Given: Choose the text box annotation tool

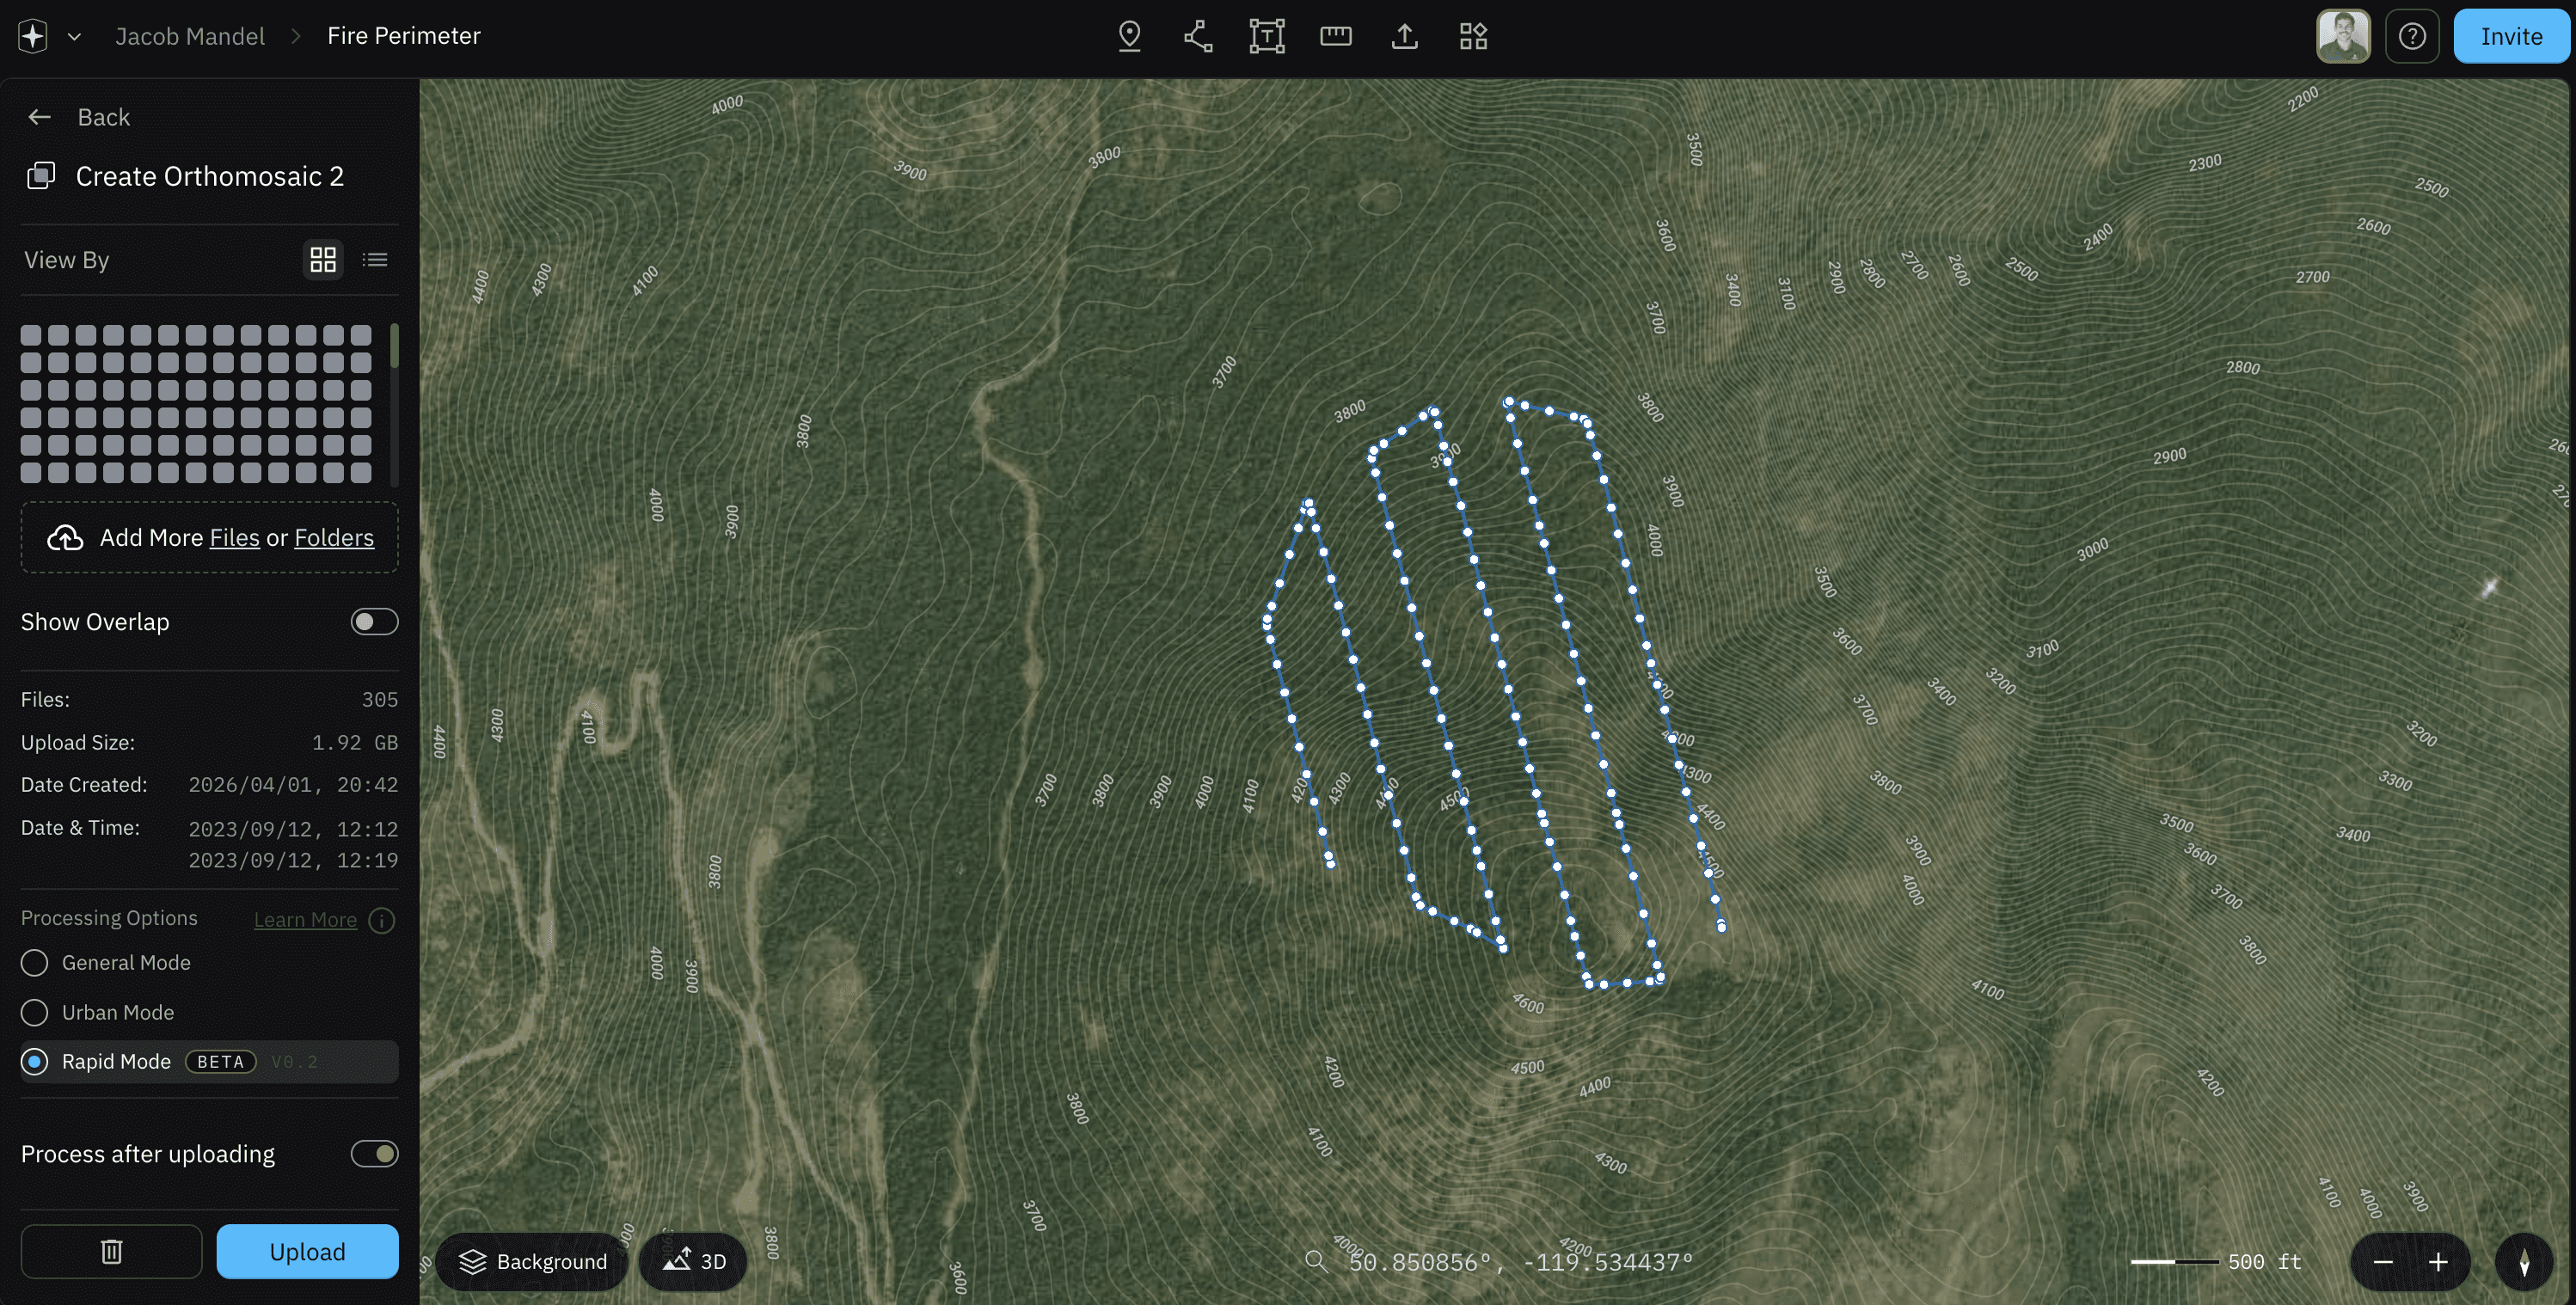Looking at the screenshot, I should [x=1266, y=36].
